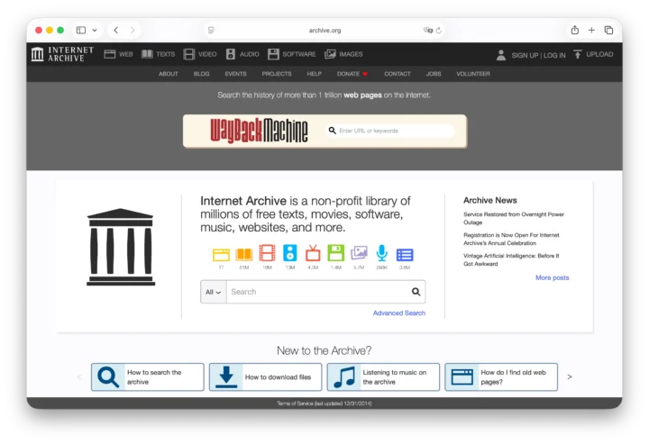Click the Donate link with heart

tap(352, 74)
